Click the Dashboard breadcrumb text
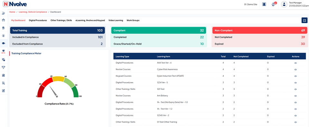The image size is (309, 127). click(x=56, y=12)
